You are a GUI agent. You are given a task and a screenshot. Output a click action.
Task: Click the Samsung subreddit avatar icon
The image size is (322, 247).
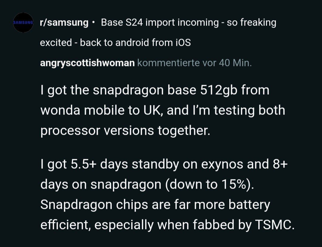(23, 23)
